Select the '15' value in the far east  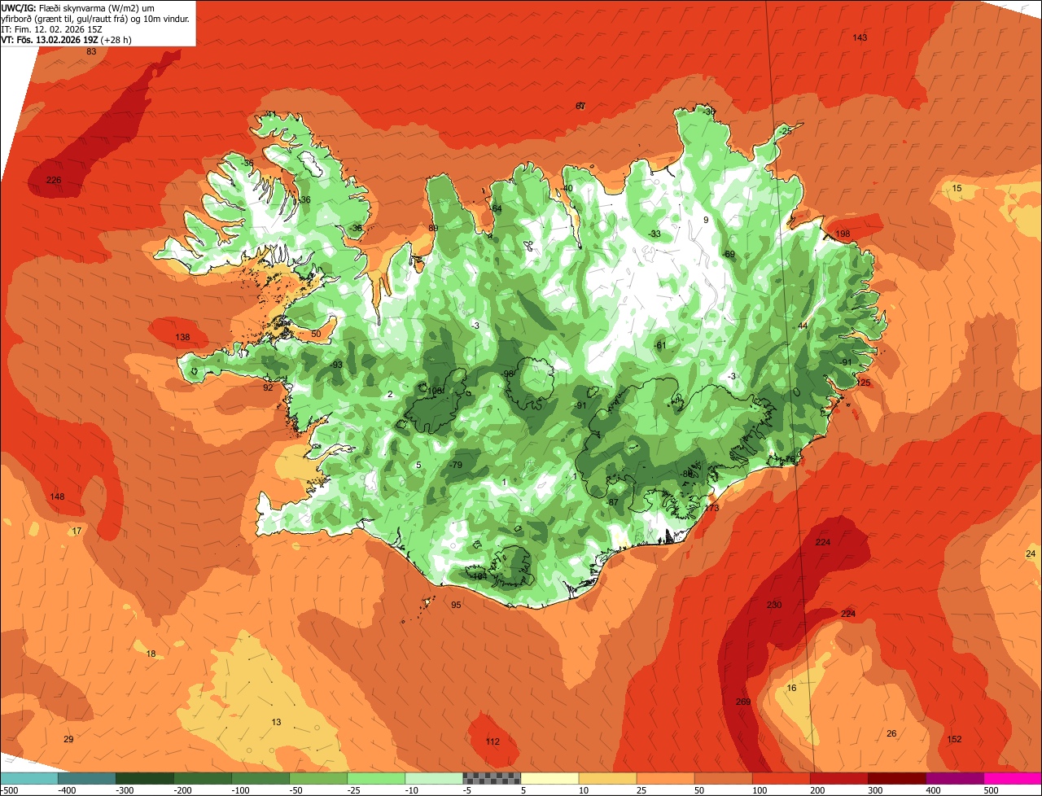tap(957, 188)
